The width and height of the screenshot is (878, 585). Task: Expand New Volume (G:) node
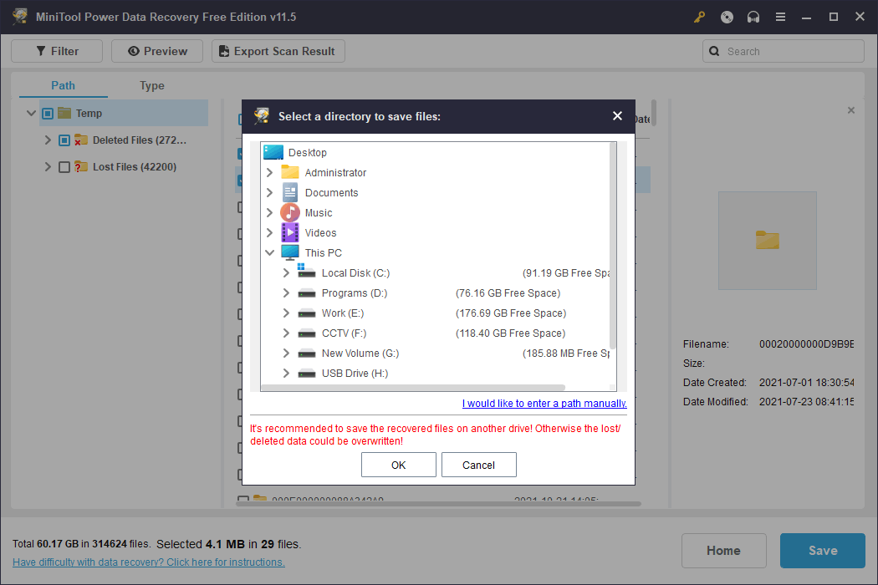pos(286,354)
